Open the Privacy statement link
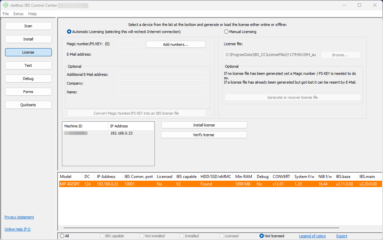The image size is (383, 240). click(x=19, y=217)
